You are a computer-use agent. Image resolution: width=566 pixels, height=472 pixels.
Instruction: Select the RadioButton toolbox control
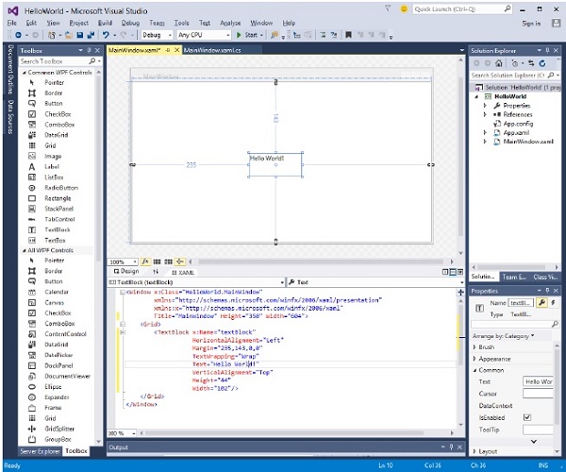click(58, 187)
